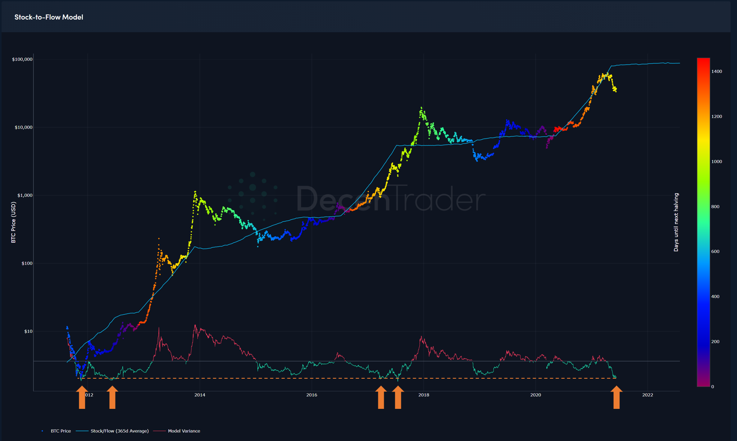
Task: Click the DecenTrader watermark dotted logo
Action: click(253, 194)
